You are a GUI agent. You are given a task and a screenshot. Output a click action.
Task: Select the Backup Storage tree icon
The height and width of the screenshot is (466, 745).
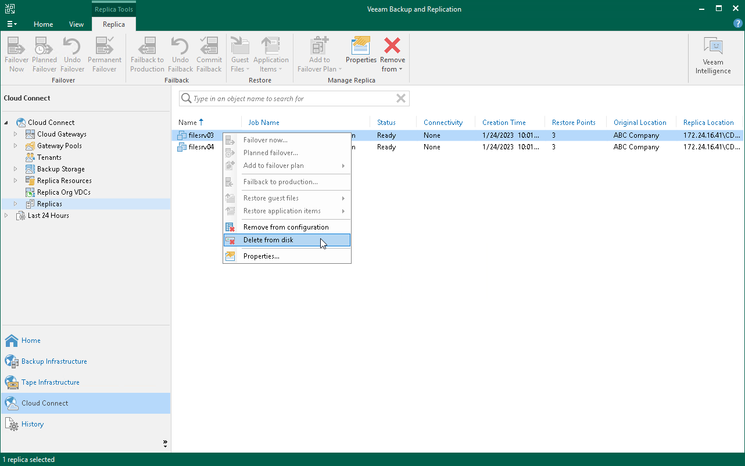tap(30, 169)
